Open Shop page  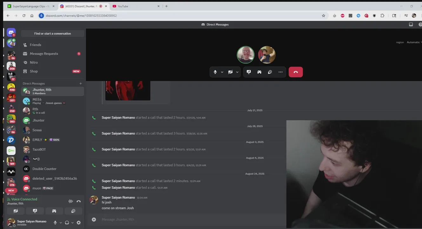(52, 71)
